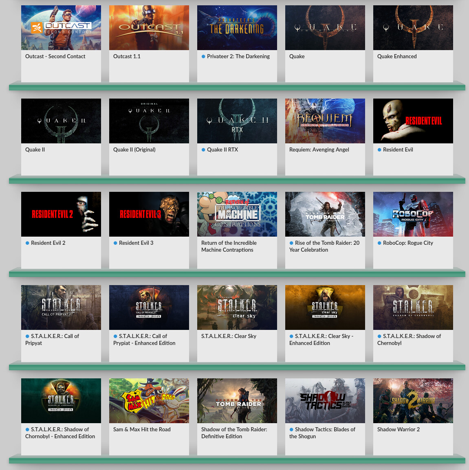Select S.T.A.L.K.E.R.: Clear Sky cover image
Screen dimensions: 469x470
[x=237, y=307]
